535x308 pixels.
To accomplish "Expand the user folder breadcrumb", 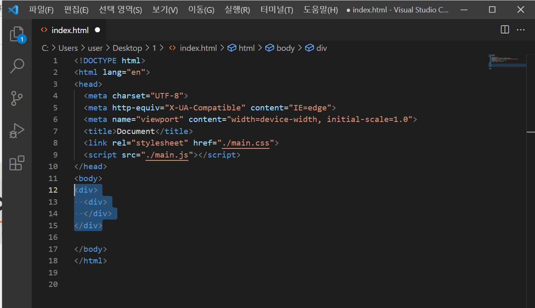I will pyautogui.click(x=95, y=48).
